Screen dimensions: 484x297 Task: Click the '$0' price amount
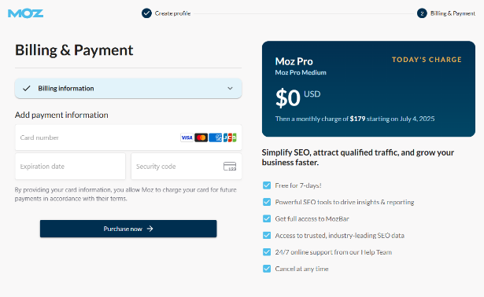tap(288, 98)
